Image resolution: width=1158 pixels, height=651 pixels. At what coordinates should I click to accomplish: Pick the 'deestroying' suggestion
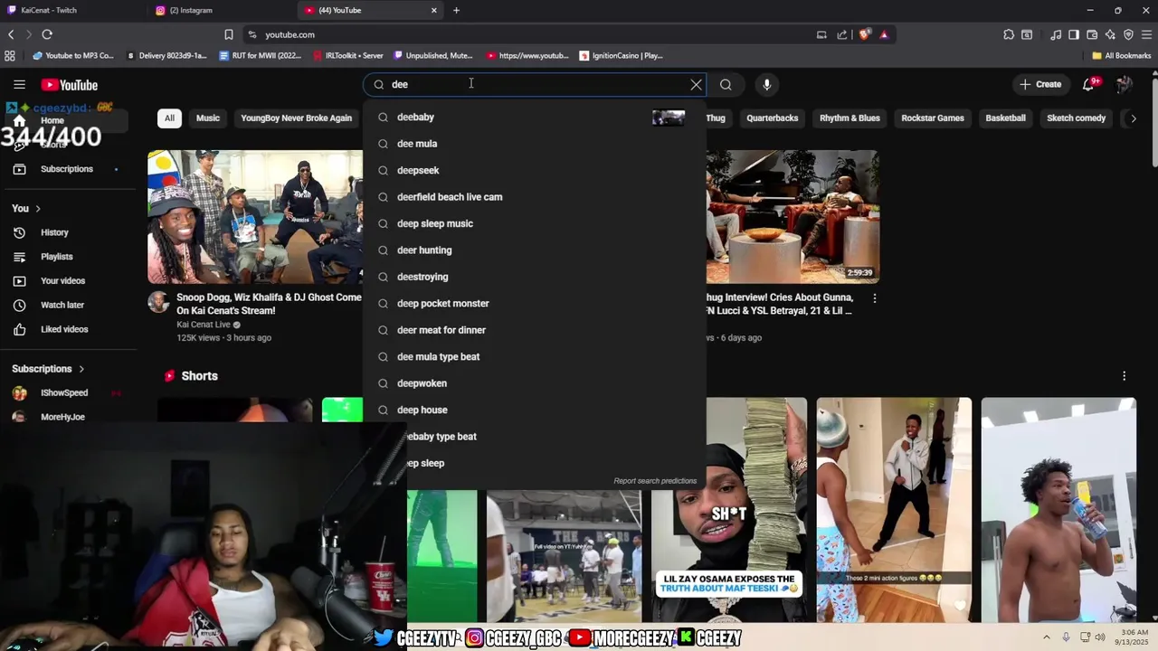534,277
